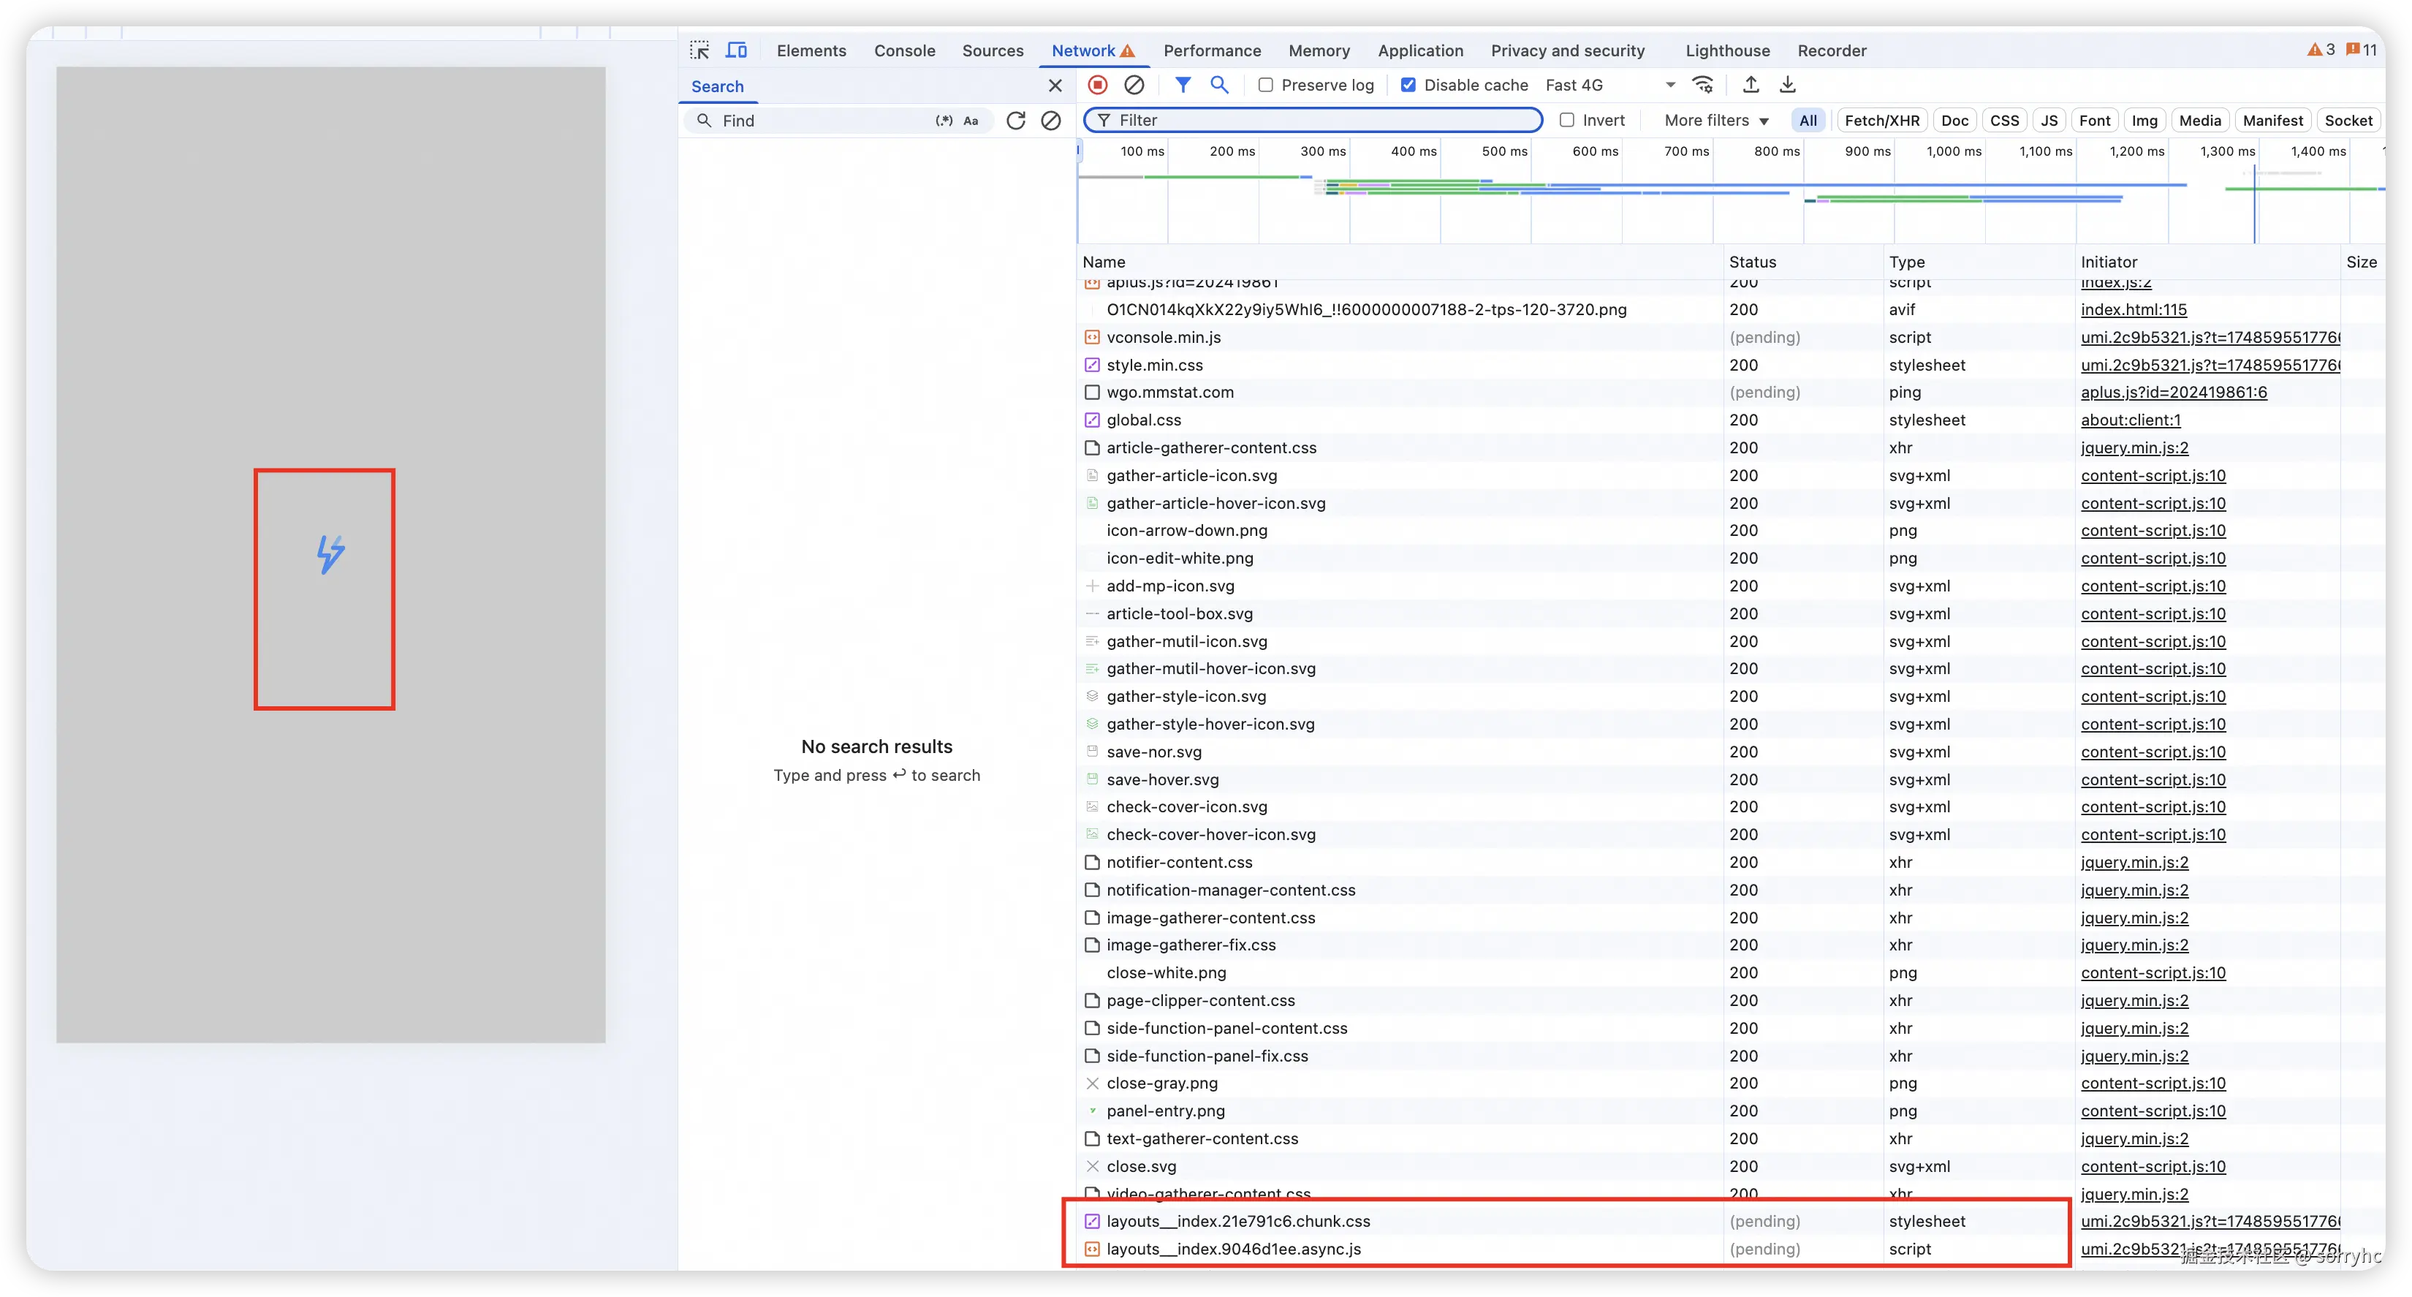Toggle regular expression search option
Image resolution: width=2412 pixels, height=1297 pixels.
944,121
